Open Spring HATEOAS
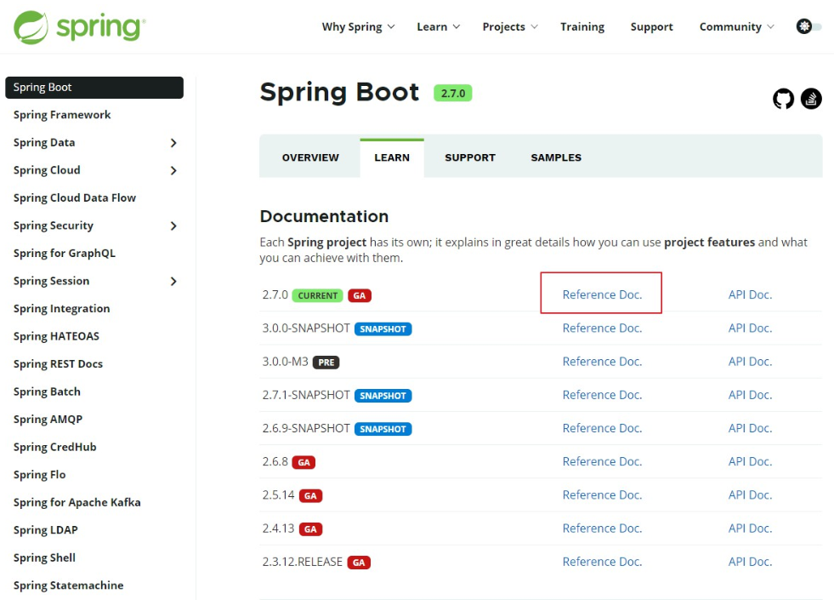 (x=56, y=336)
